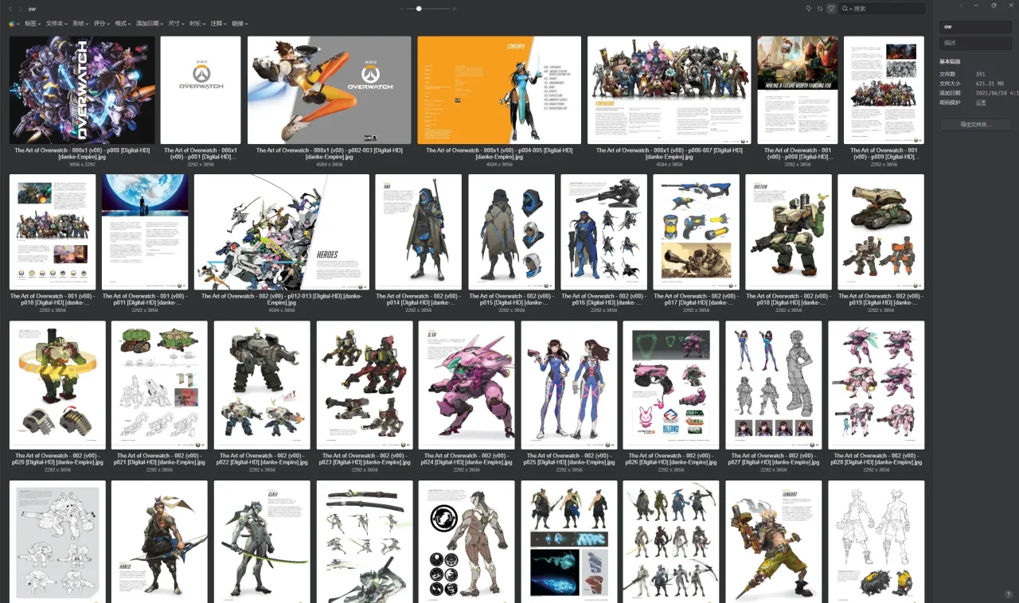1019x603 pixels.
Task: Click the minus icon of zoom slider
Action: 403,9
